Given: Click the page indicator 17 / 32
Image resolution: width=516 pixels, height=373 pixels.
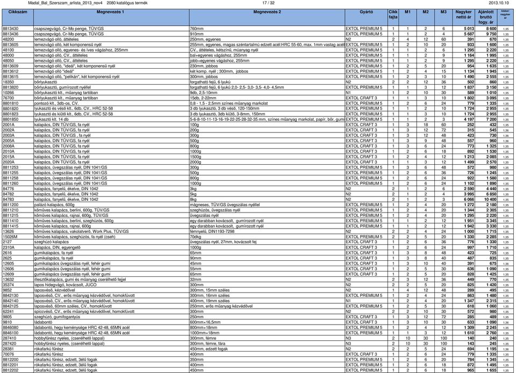Looking at the screenshot, I should tap(268, 3).
